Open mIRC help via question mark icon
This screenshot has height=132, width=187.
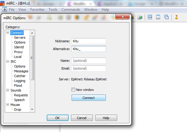pyautogui.click(x=177, y=17)
